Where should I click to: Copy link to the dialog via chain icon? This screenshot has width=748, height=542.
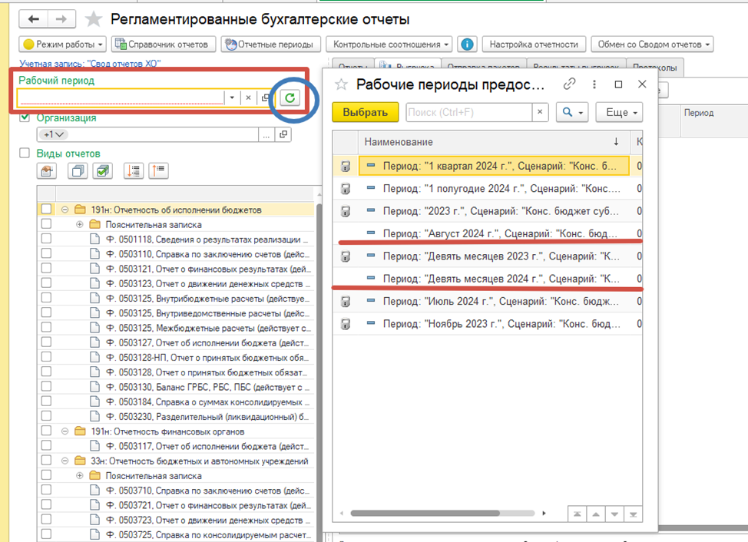[x=569, y=84]
